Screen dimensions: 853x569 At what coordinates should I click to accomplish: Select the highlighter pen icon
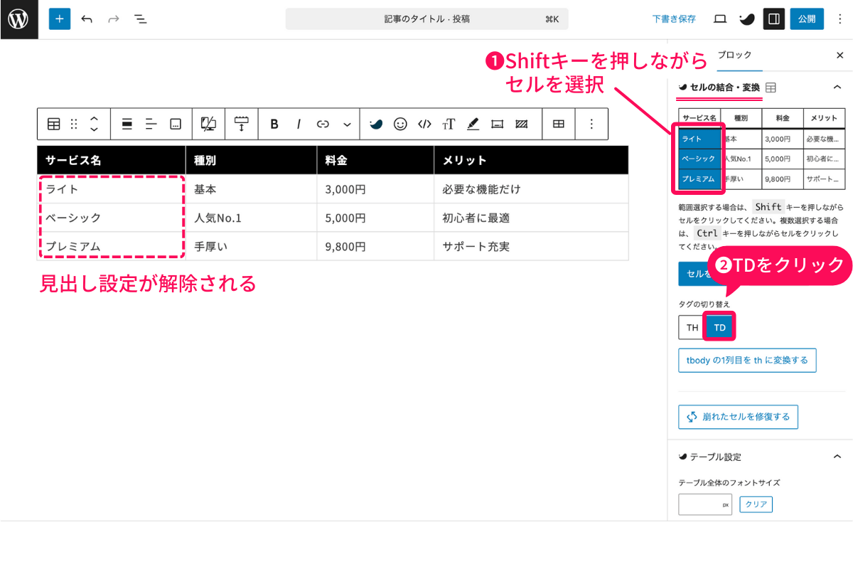tap(473, 124)
